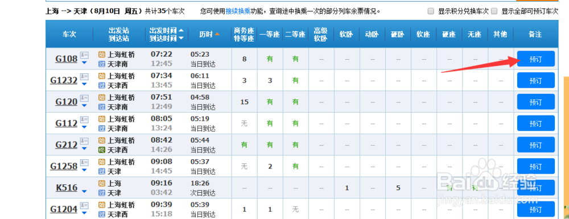569x219 pixels.
Task: Book train G1258 with 预订 button
Action: click(535, 166)
